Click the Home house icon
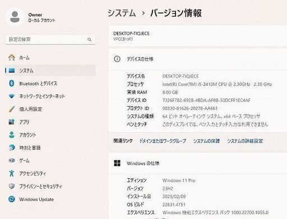 click(12, 58)
